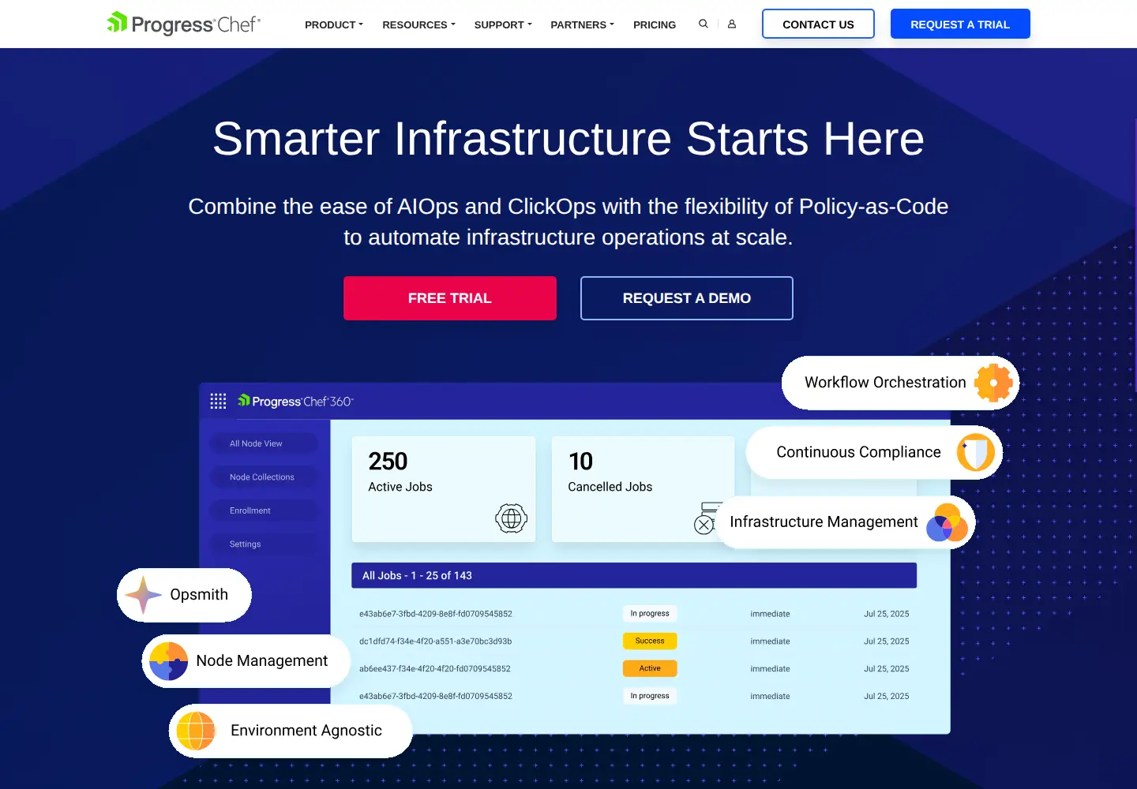The image size is (1137, 789).
Task: Click the Active status badge
Action: pyautogui.click(x=650, y=668)
